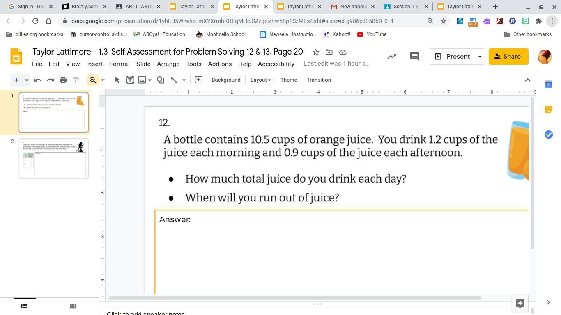Image resolution: width=561 pixels, height=315 pixels.
Task: Click the Share button
Action: (508, 57)
